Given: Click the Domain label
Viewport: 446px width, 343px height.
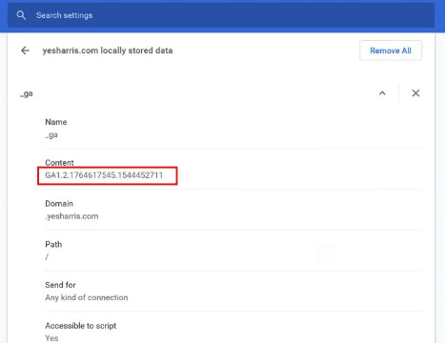Looking at the screenshot, I should pos(59,204).
